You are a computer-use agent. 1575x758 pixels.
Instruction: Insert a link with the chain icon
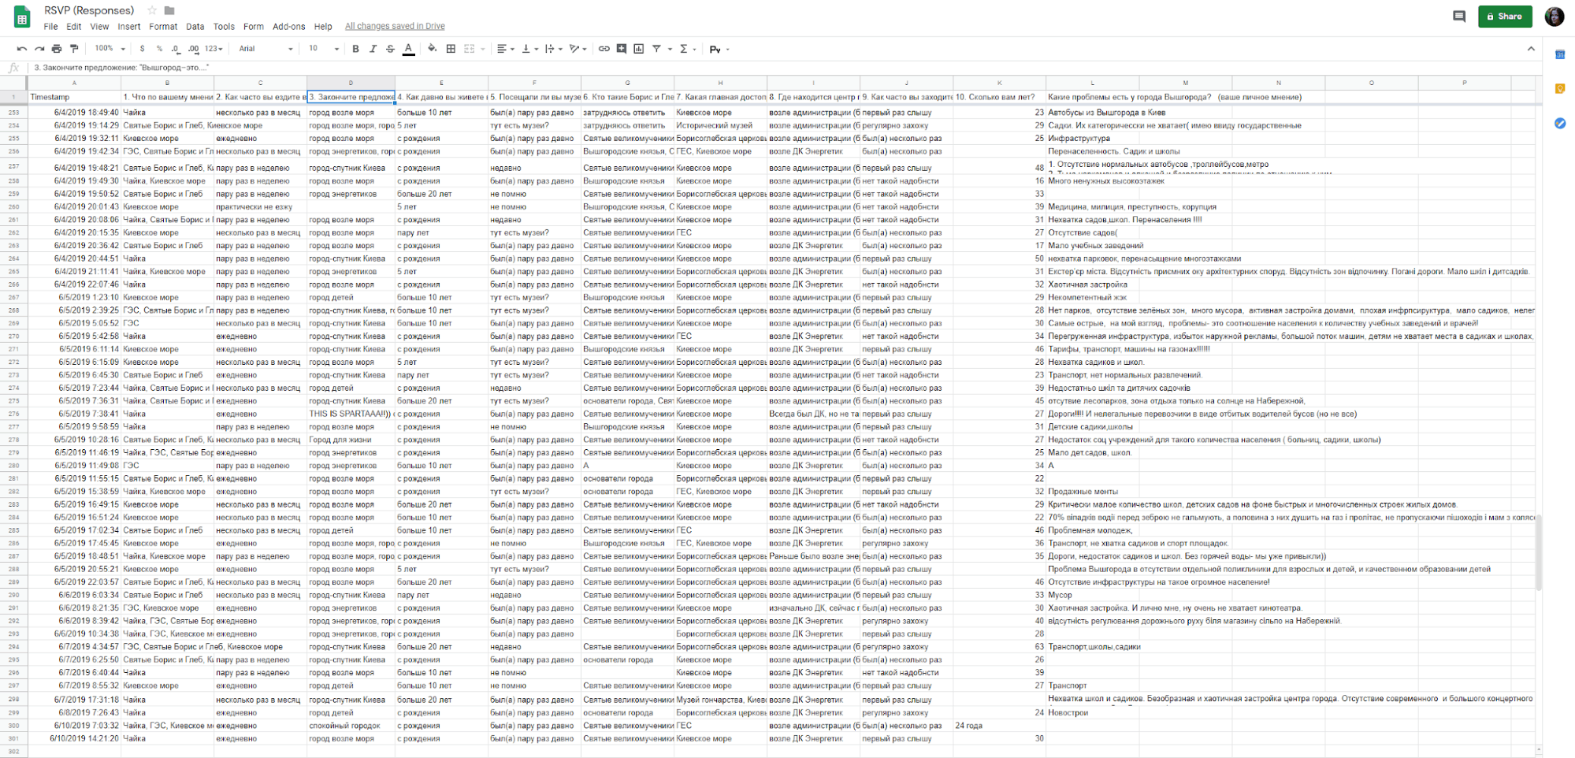tap(604, 49)
